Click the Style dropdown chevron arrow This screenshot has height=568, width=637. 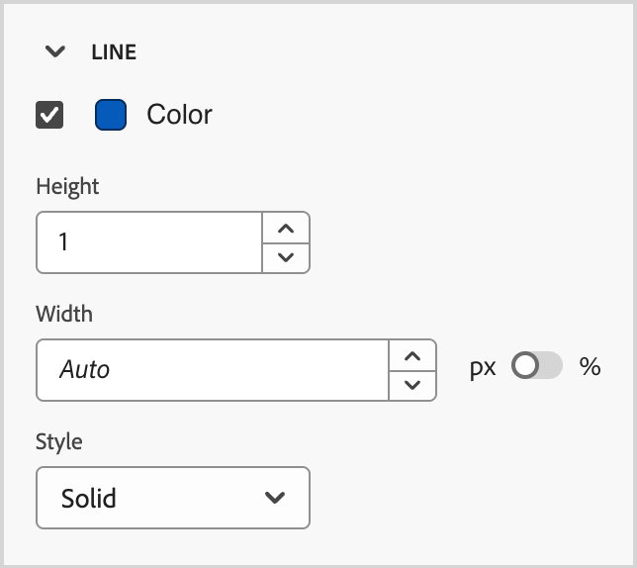pyautogui.click(x=276, y=498)
